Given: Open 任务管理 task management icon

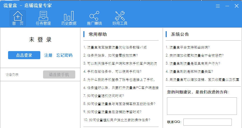Looking at the screenshot, I should (x=43, y=18).
